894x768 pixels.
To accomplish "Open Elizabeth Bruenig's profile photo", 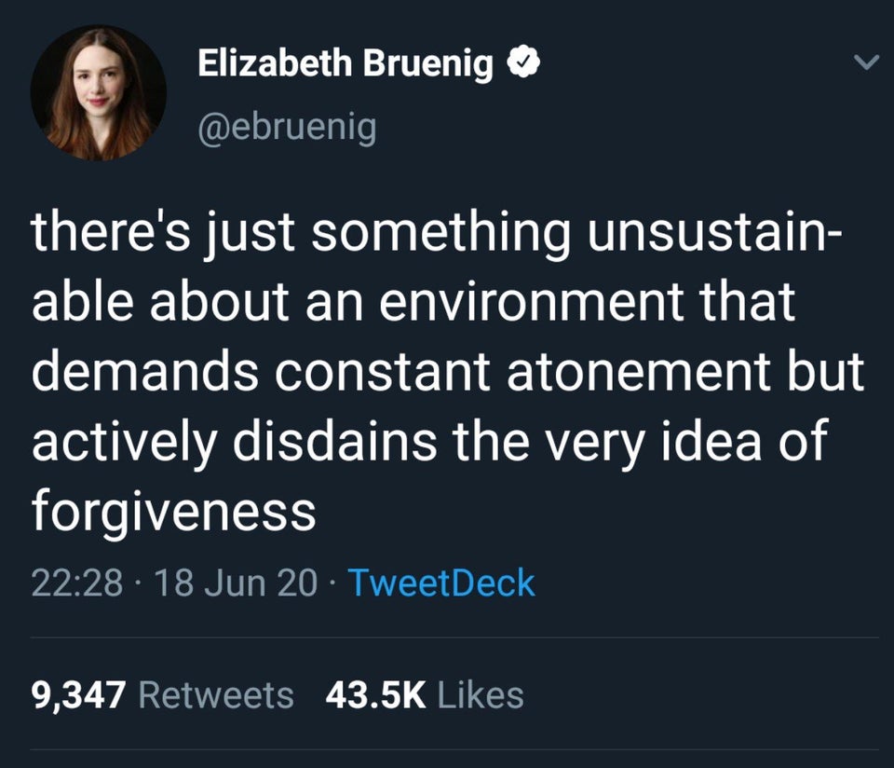I will click(99, 93).
